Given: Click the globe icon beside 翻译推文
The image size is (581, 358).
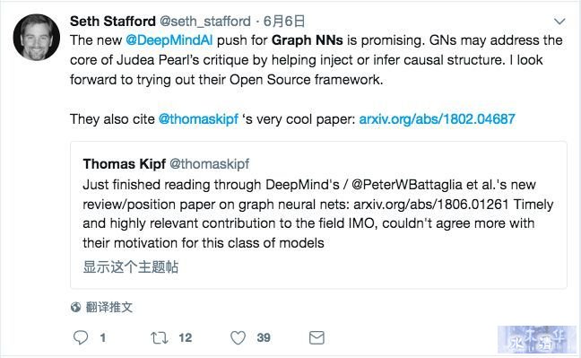Looking at the screenshot, I should [75, 307].
